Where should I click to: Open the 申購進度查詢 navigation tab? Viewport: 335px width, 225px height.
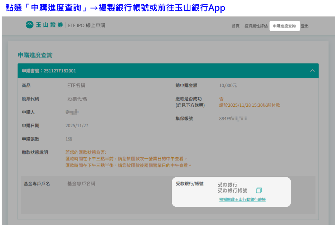click(284, 26)
